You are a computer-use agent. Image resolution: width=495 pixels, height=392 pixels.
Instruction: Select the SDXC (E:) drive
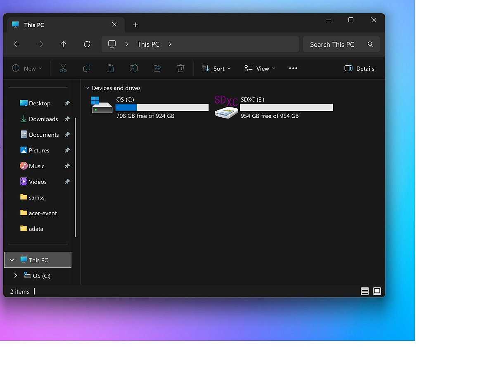point(273,108)
